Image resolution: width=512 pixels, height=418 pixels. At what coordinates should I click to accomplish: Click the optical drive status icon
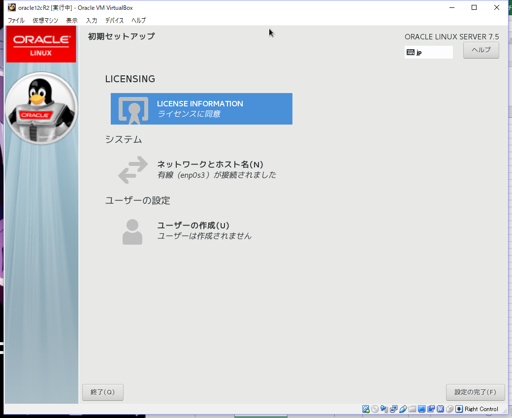tap(374, 409)
